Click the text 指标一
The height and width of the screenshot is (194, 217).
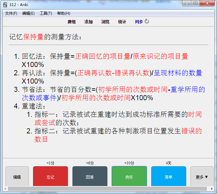coord(45,114)
